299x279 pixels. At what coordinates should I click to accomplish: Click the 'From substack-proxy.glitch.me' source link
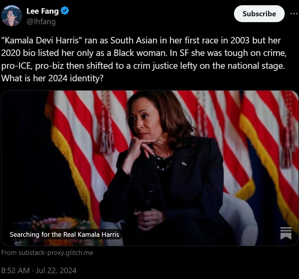tap(47, 252)
